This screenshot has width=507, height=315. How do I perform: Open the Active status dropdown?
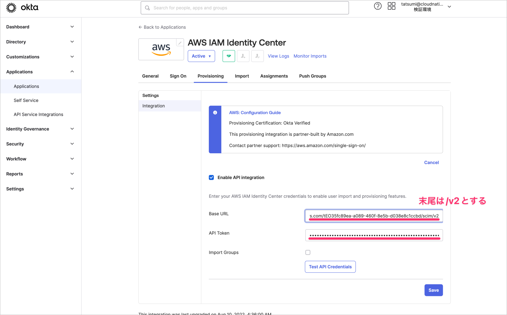(201, 56)
